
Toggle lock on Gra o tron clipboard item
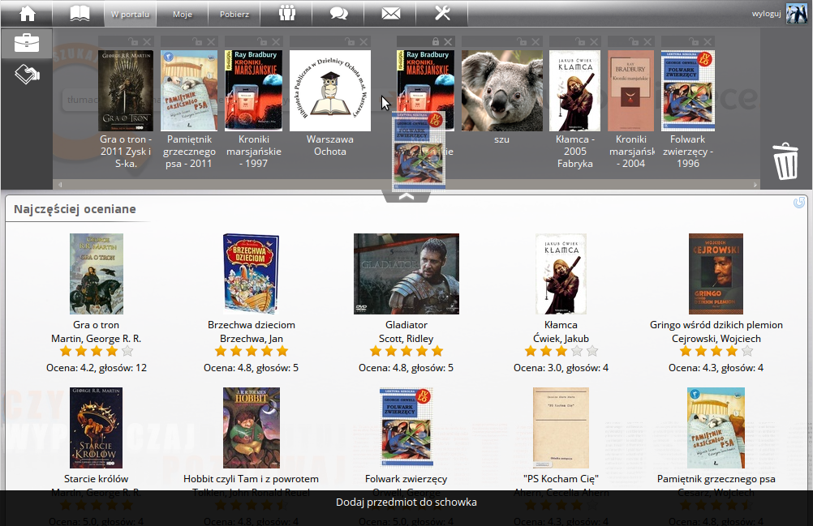pos(135,41)
